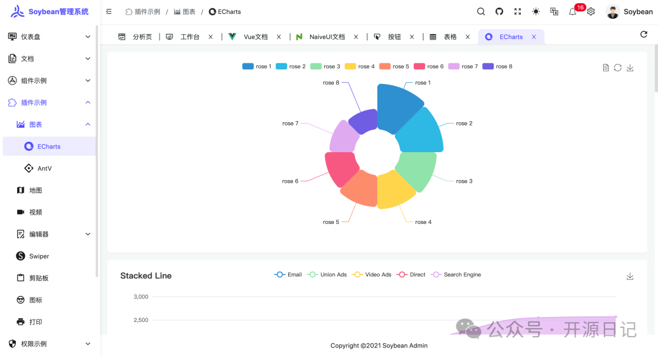Close the 按钮 tab
This screenshot has height=356, width=658.
click(x=412, y=37)
